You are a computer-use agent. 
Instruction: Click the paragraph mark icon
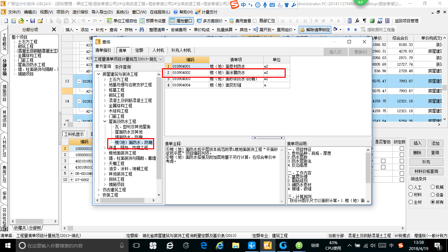(x=365, y=21)
